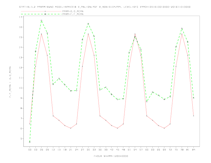Click the green dashed legend line sample
Screen dimensions: 211x163
pyautogui.click(x=41, y=14)
